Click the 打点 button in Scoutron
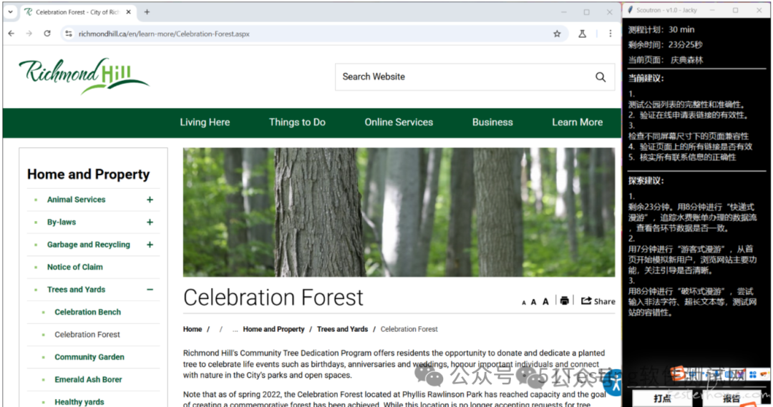 pyautogui.click(x=662, y=398)
